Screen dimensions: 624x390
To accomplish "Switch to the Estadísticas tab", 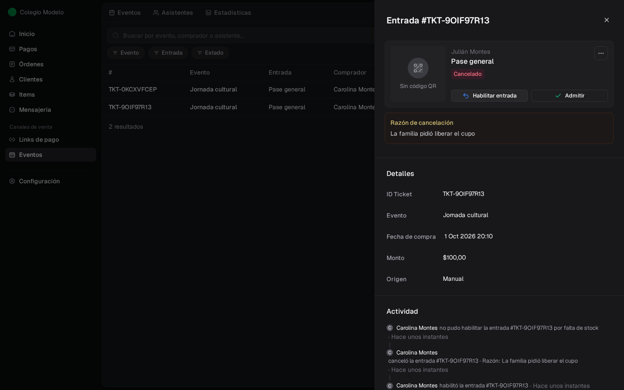I will pos(228,13).
